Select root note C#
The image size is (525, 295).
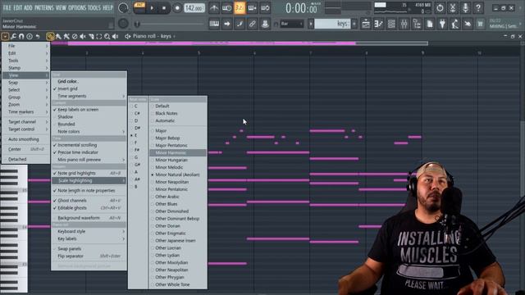pos(138,113)
